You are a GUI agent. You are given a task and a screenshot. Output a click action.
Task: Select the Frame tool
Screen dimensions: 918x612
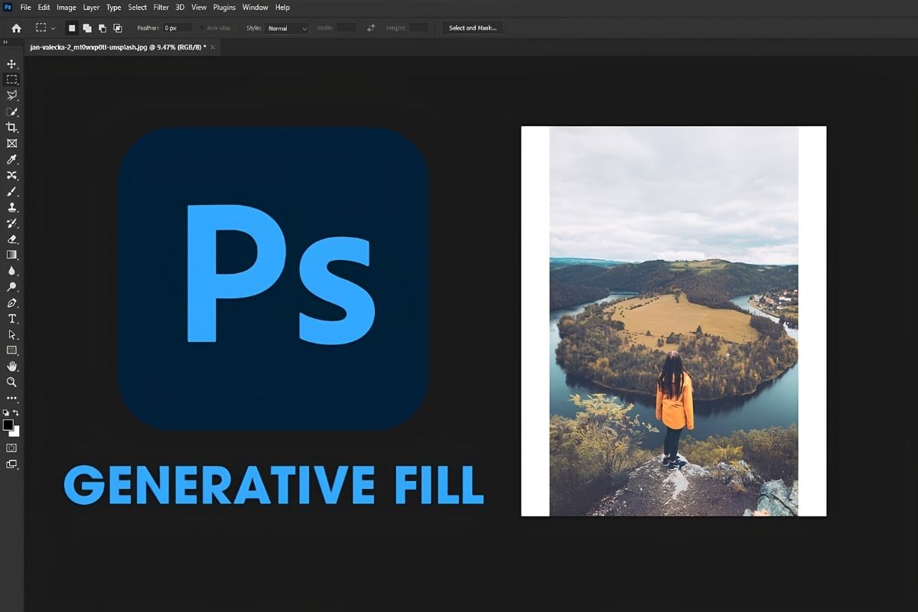tap(11, 143)
